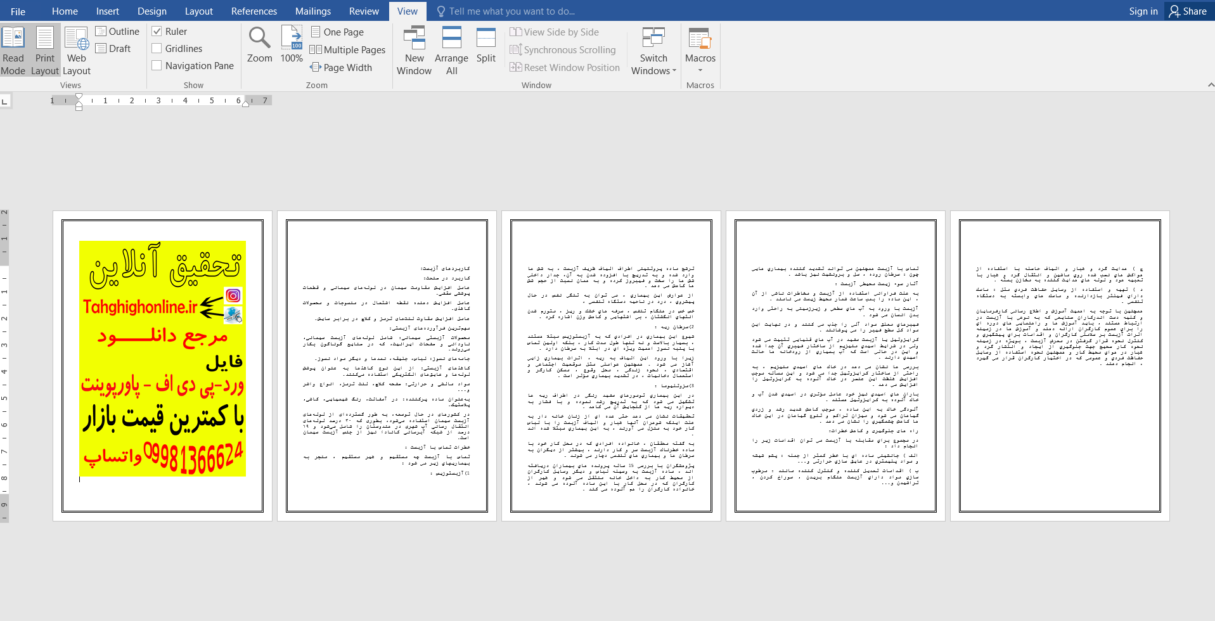Split the document window
This screenshot has width=1215, height=621.
pyautogui.click(x=486, y=45)
